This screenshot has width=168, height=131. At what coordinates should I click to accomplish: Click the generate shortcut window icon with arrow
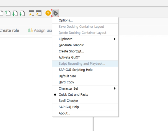coord(39,13)
